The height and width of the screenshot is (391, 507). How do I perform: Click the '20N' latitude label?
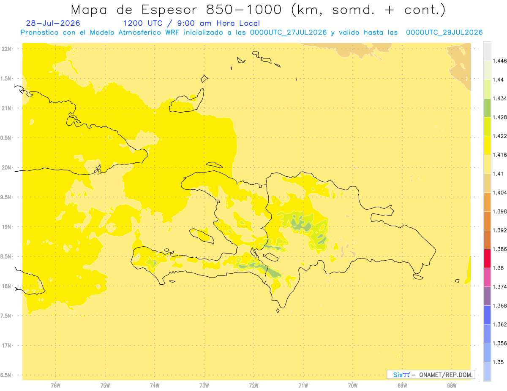point(6,167)
